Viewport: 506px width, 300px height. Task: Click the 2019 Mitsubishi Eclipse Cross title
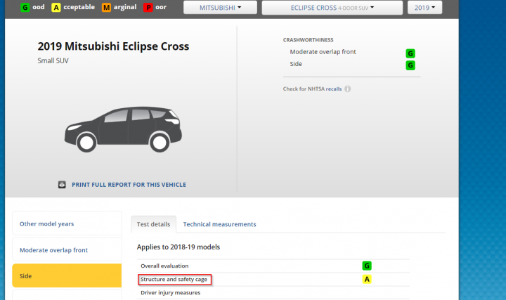(x=113, y=46)
